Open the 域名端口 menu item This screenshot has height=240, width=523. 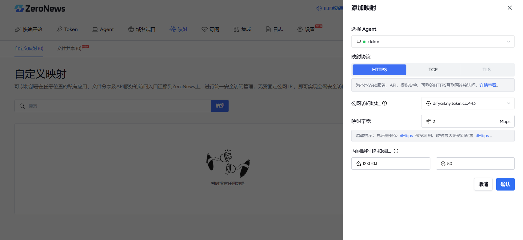click(142, 29)
